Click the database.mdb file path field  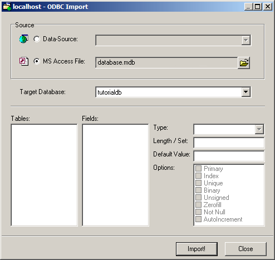click(x=166, y=63)
